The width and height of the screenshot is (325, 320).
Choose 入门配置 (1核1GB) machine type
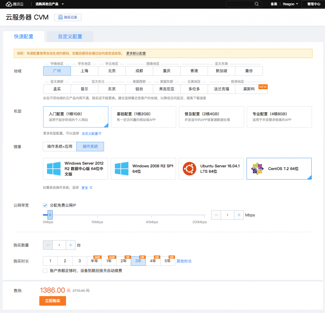(76, 117)
